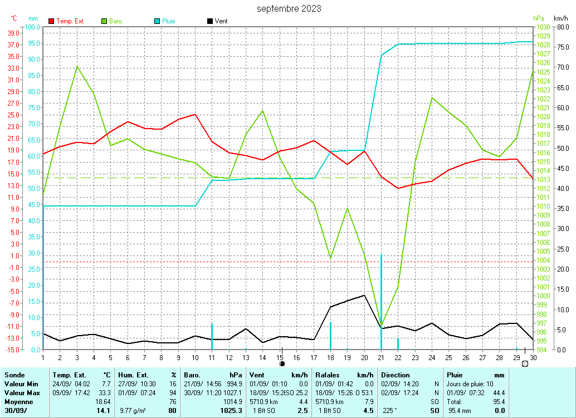Click the Rafales table column header
Image resolution: width=576 pixels, height=418 pixels.
click(328, 375)
